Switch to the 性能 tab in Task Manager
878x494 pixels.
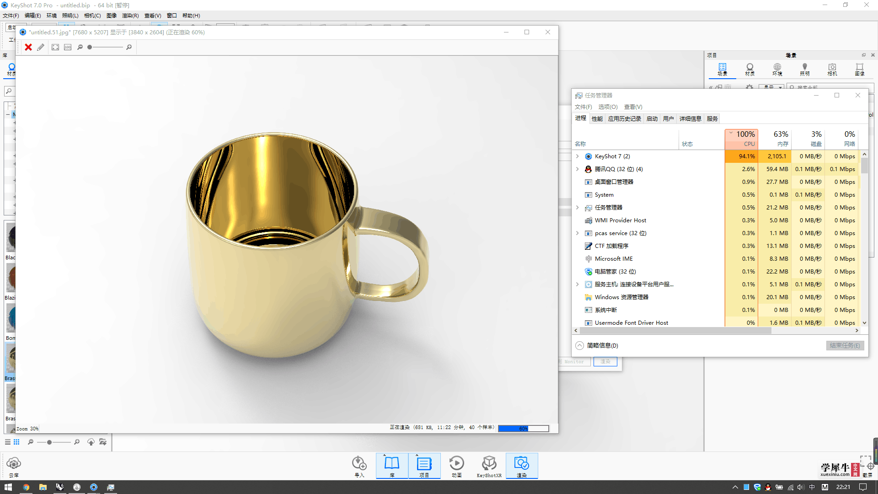pyautogui.click(x=597, y=119)
